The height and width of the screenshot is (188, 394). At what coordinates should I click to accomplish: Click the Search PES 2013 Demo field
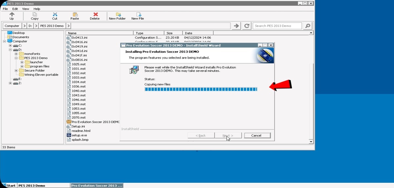point(277,26)
